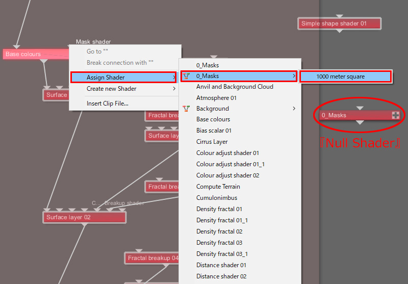The width and height of the screenshot is (408, 284).
Task: Select Compute Terrain entry
Action: pos(218,187)
